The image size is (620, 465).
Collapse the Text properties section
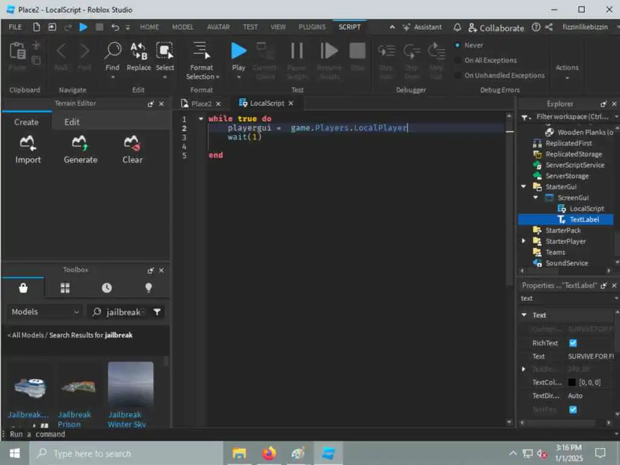[x=524, y=315]
